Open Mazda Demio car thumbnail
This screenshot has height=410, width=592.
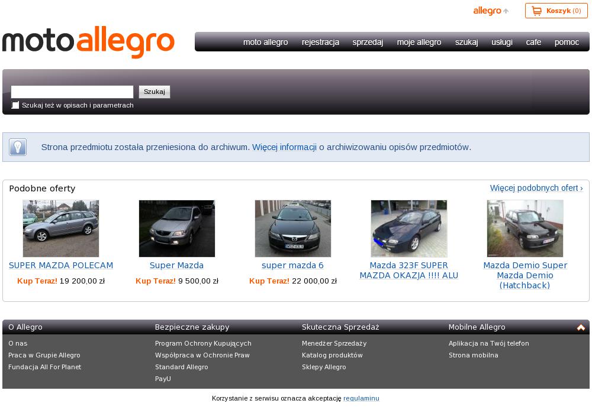click(x=525, y=229)
